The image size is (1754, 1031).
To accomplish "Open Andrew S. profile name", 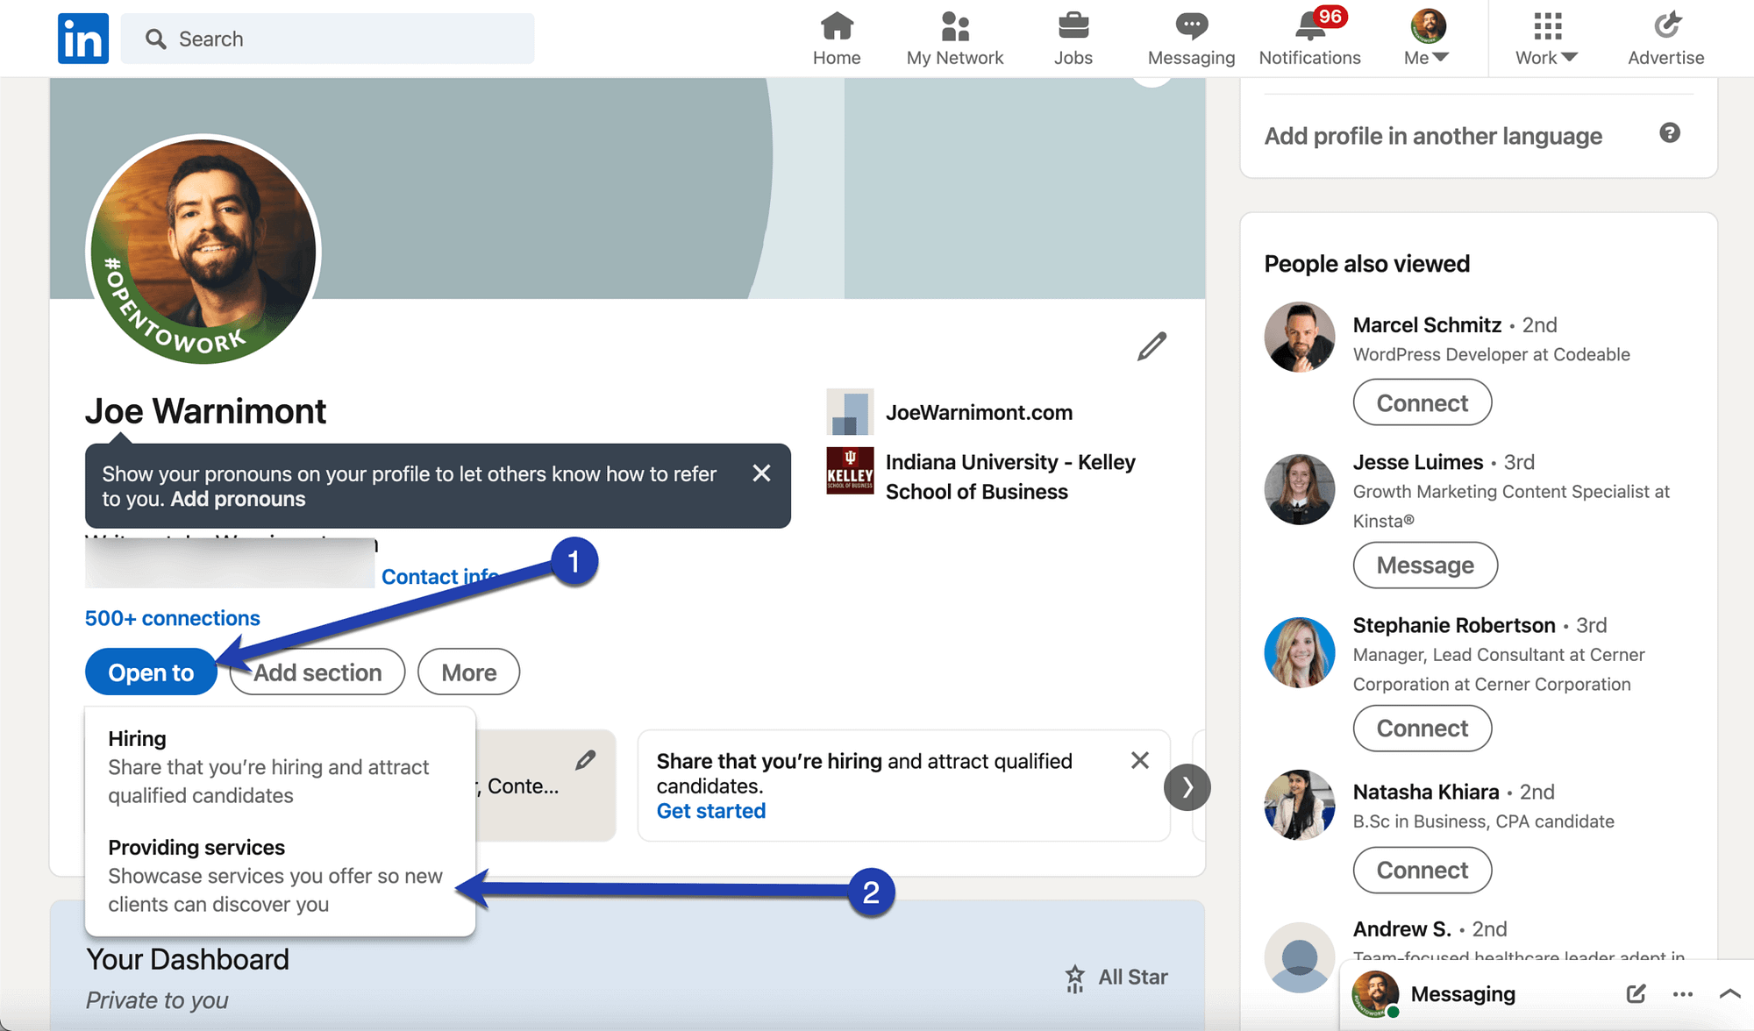I will (1402, 928).
